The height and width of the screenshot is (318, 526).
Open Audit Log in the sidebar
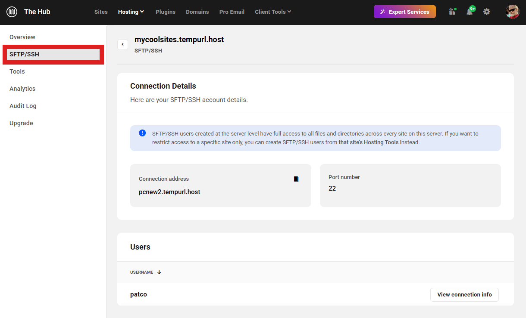pos(23,106)
